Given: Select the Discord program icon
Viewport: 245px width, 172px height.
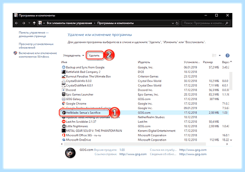Looking at the screenshot, I should (64, 90).
